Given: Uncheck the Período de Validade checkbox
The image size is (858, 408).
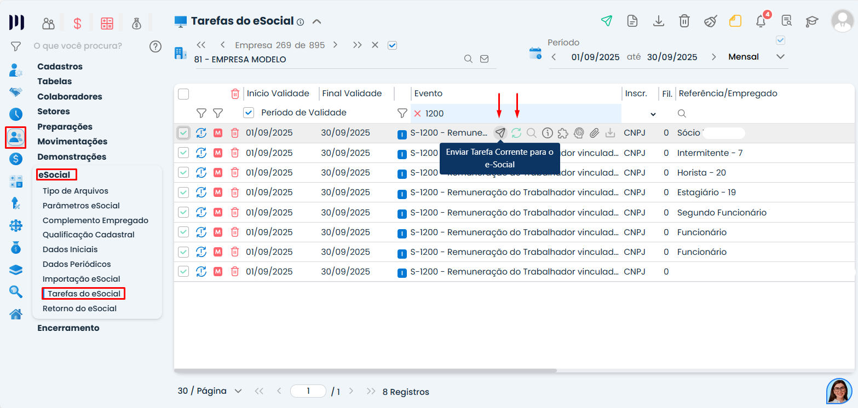Looking at the screenshot, I should coord(249,113).
